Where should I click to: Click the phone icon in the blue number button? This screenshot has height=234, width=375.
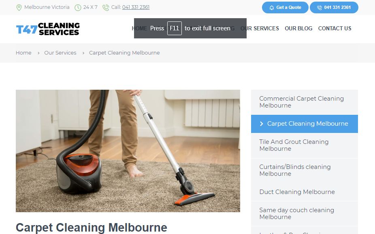click(x=319, y=8)
